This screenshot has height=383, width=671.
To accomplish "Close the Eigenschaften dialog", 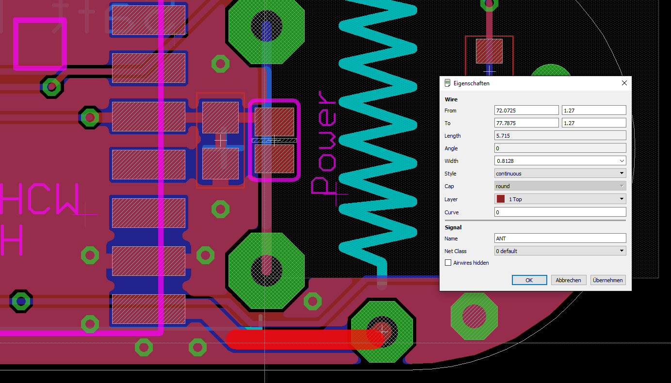I will [x=624, y=83].
